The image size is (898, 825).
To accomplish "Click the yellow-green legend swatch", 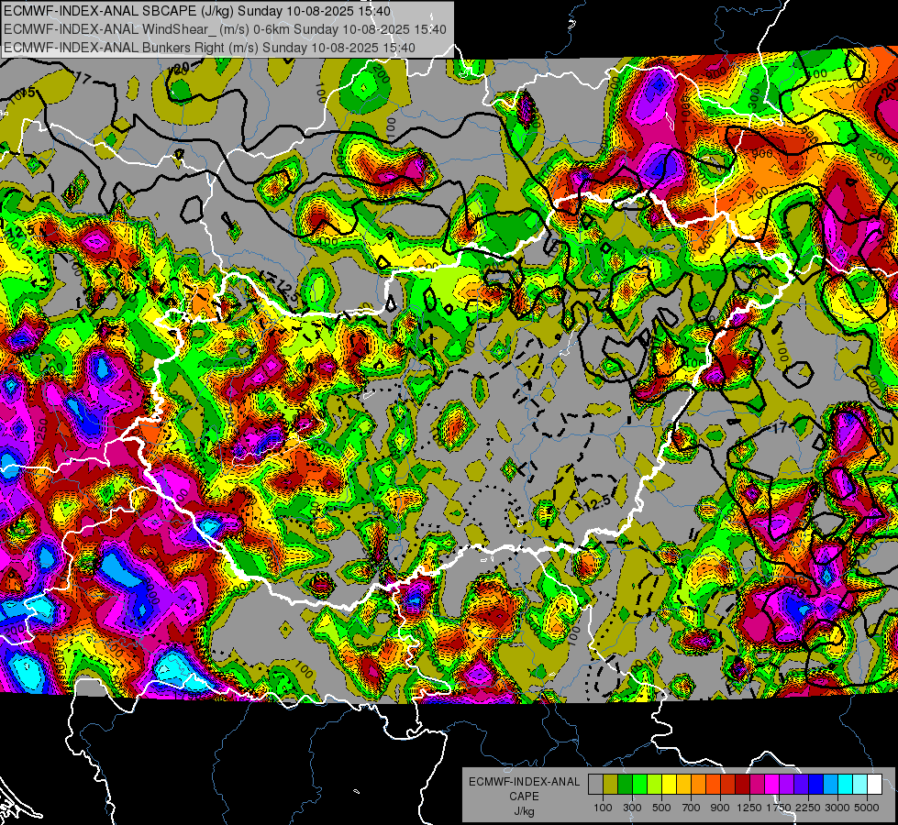I will (655, 784).
